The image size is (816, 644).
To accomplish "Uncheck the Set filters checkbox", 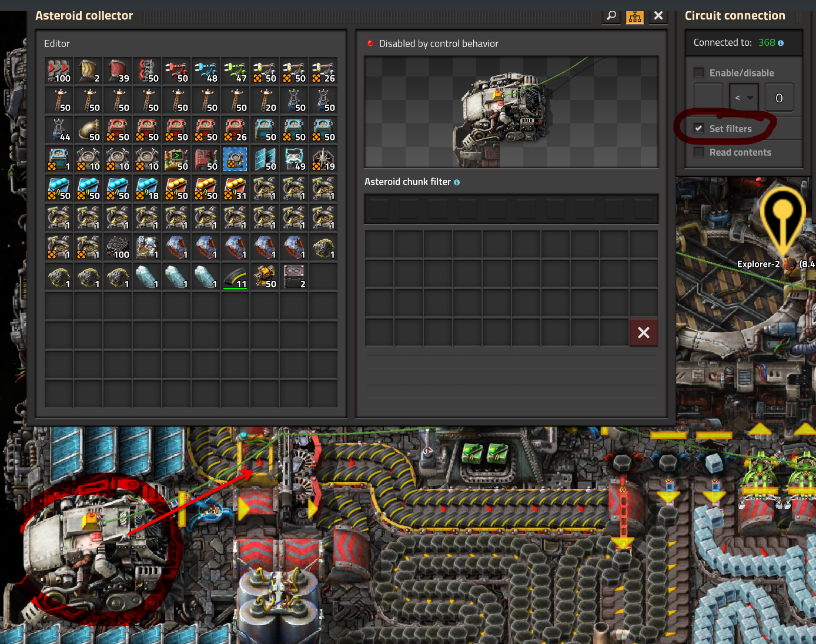I will pyautogui.click(x=699, y=129).
